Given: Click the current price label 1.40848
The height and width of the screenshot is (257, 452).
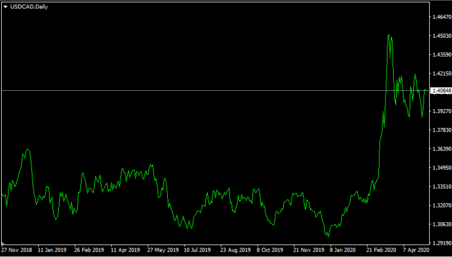Looking at the screenshot, I should pyautogui.click(x=441, y=91).
